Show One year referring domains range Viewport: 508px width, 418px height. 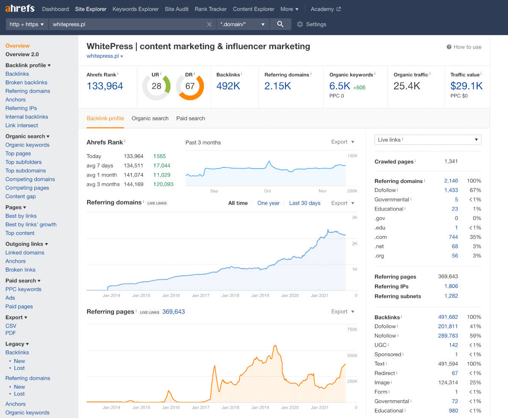tap(268, 203)
